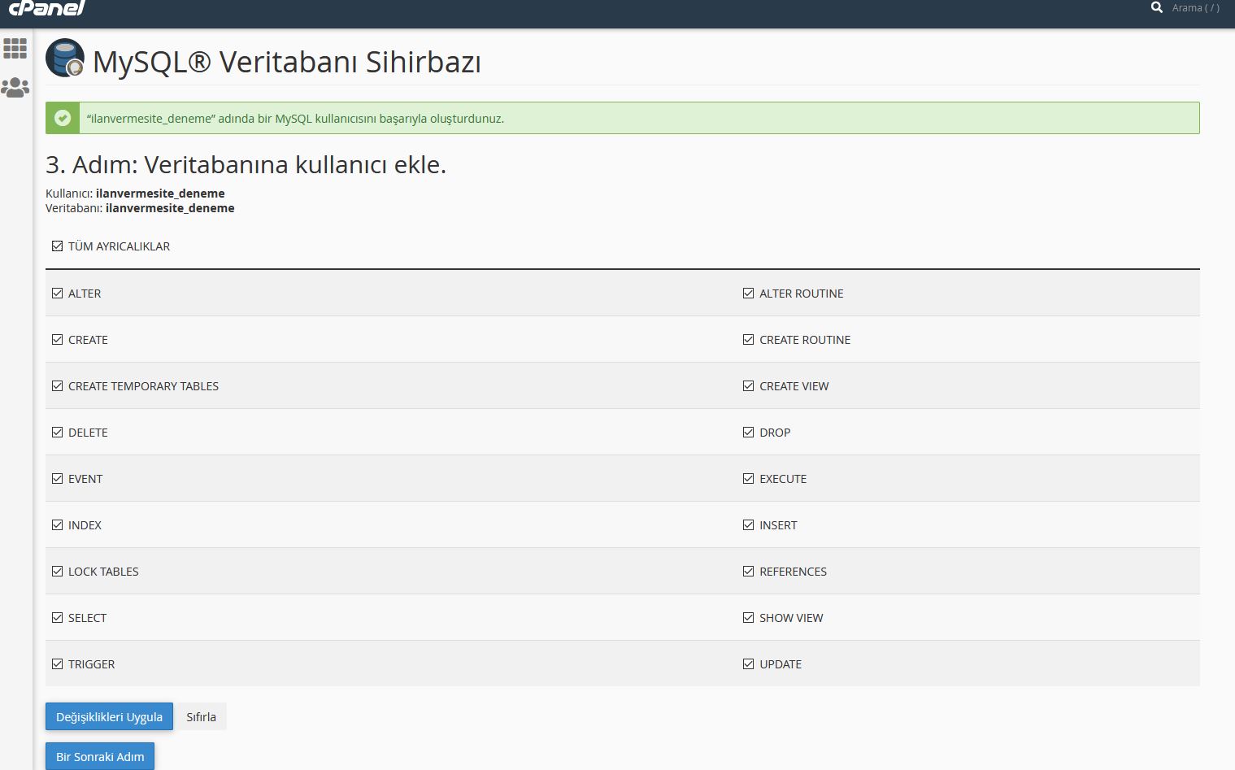Disable the TRIGGER privilege
This screenshot has width=1235, height=770.
57,664
